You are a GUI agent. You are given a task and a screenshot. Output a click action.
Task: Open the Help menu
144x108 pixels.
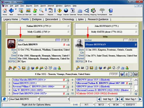[x=75, y=6]
